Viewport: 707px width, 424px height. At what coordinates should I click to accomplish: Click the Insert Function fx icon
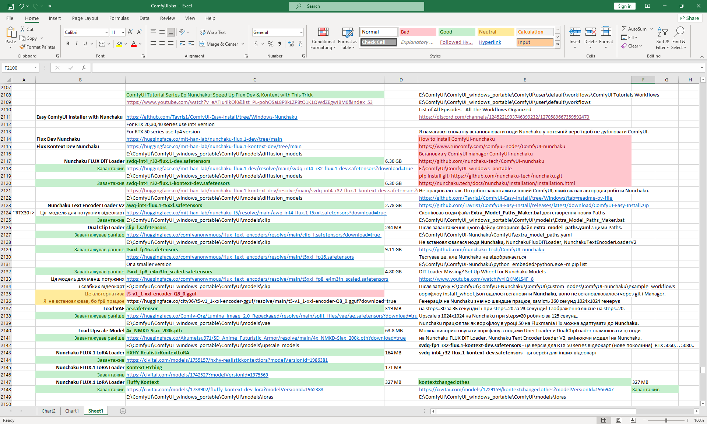[84, 68]
